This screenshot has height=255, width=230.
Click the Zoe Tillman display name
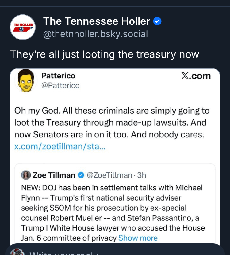(x=54, y=175)
